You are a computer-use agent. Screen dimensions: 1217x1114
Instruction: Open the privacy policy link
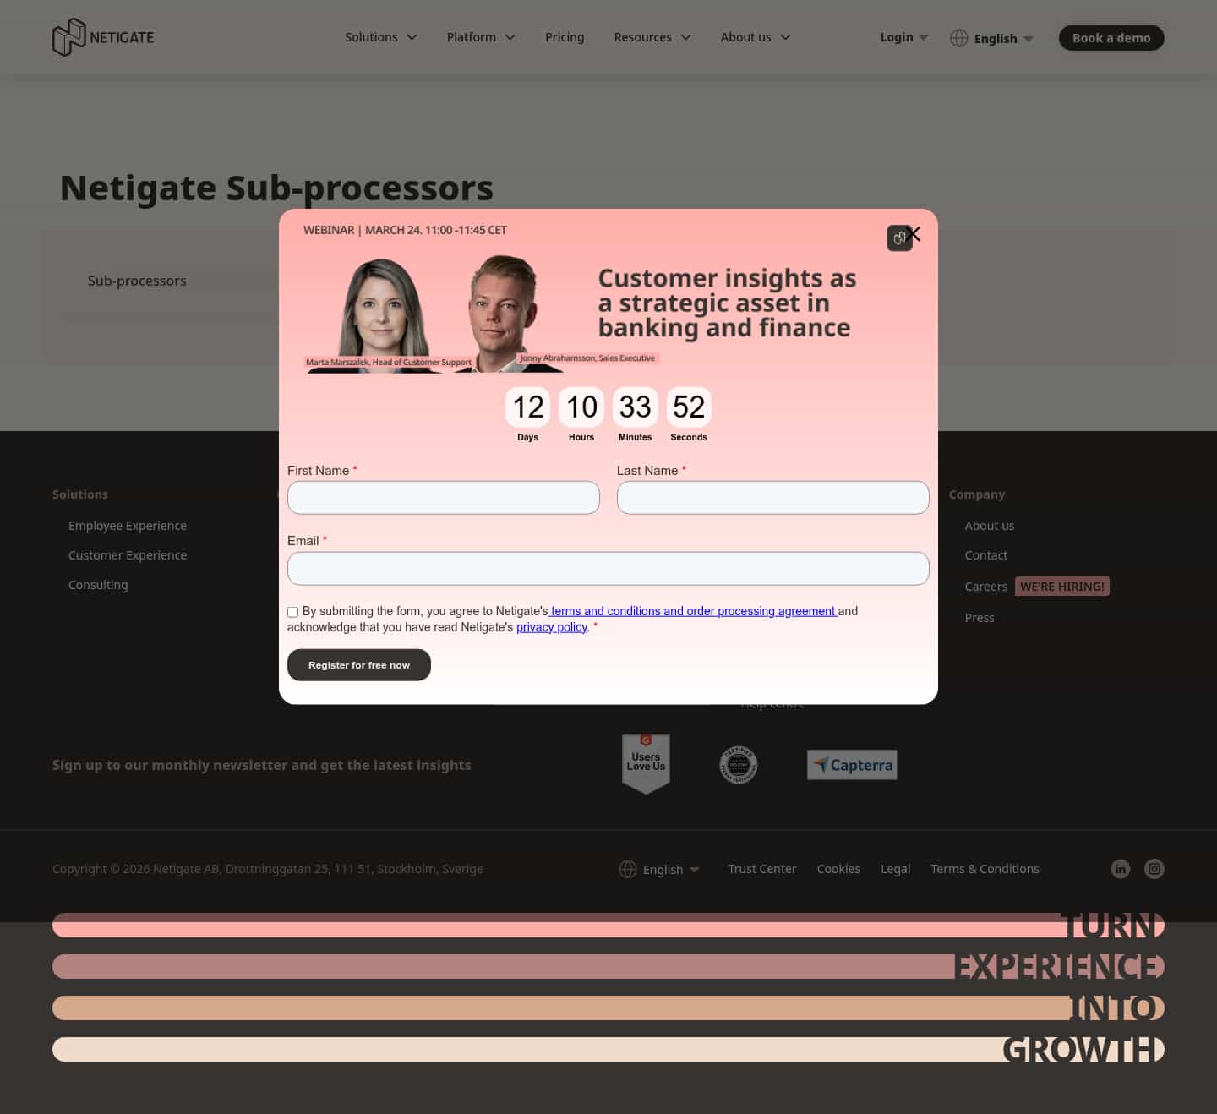point(551,626)
